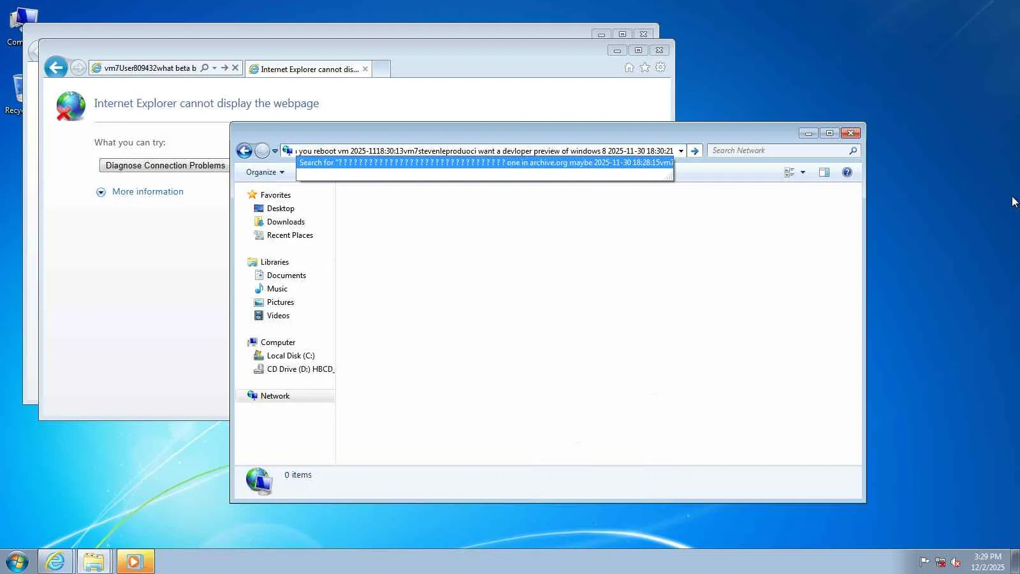This screenshot has width=1020, height=574.
Task: Open Explorer Help question mark
Action: tap(847, 172)
